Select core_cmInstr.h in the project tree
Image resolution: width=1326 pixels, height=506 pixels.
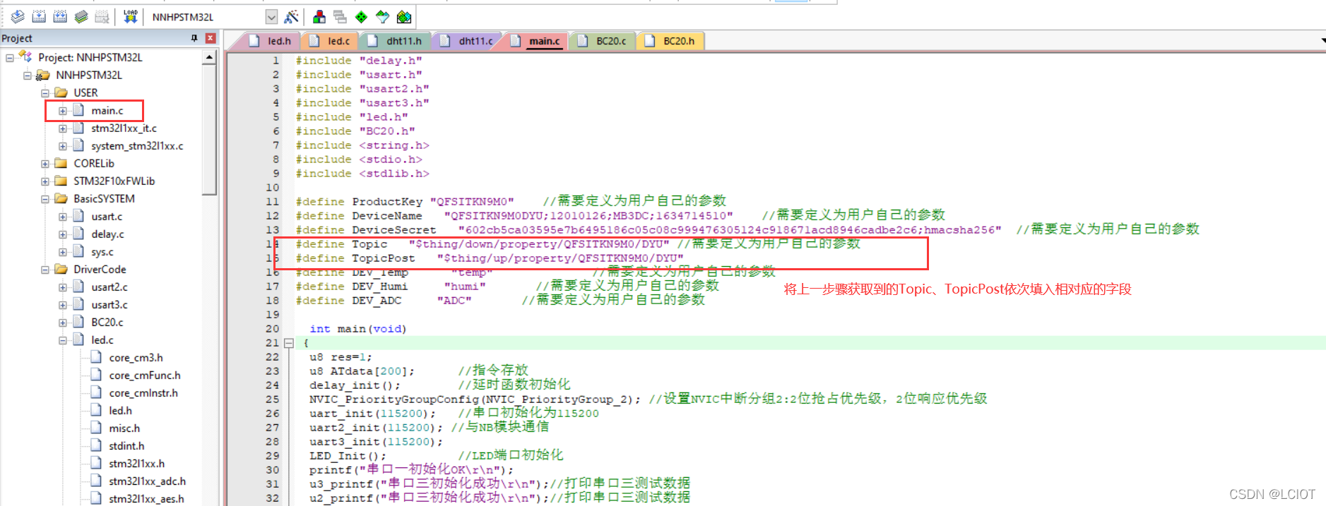[x=143, y=393]
